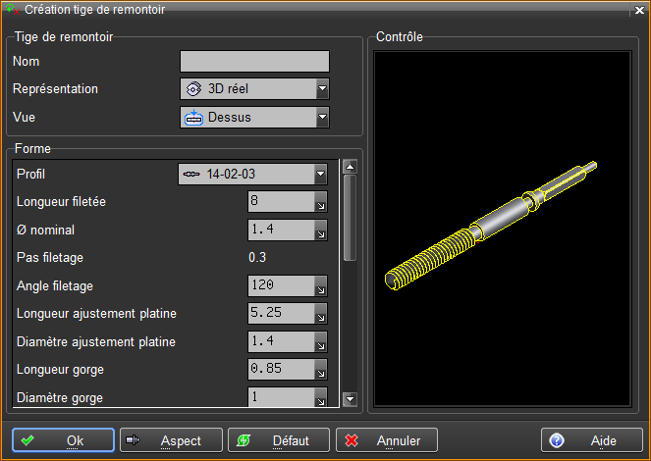Edit the Longueur ajustement platine field

[282, 314]
